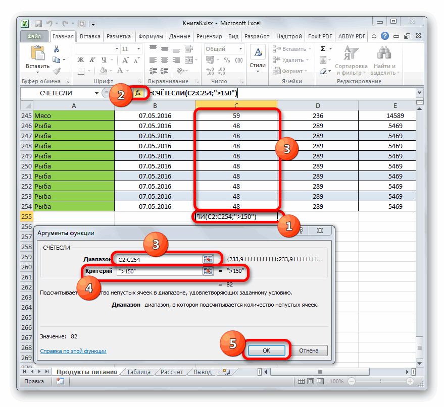Screen dimensions: 444x407
Task: Click the Orientation text-angle icon
Action: (179, 71)
